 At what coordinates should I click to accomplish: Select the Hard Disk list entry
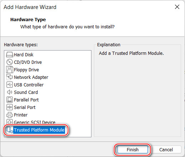coord(24,55)
